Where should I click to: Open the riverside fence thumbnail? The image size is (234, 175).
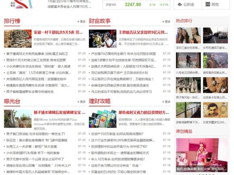tap(188, 110)
